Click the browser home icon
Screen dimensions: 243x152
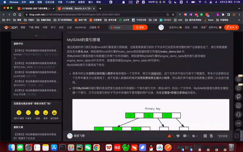[x=20, y=15]
